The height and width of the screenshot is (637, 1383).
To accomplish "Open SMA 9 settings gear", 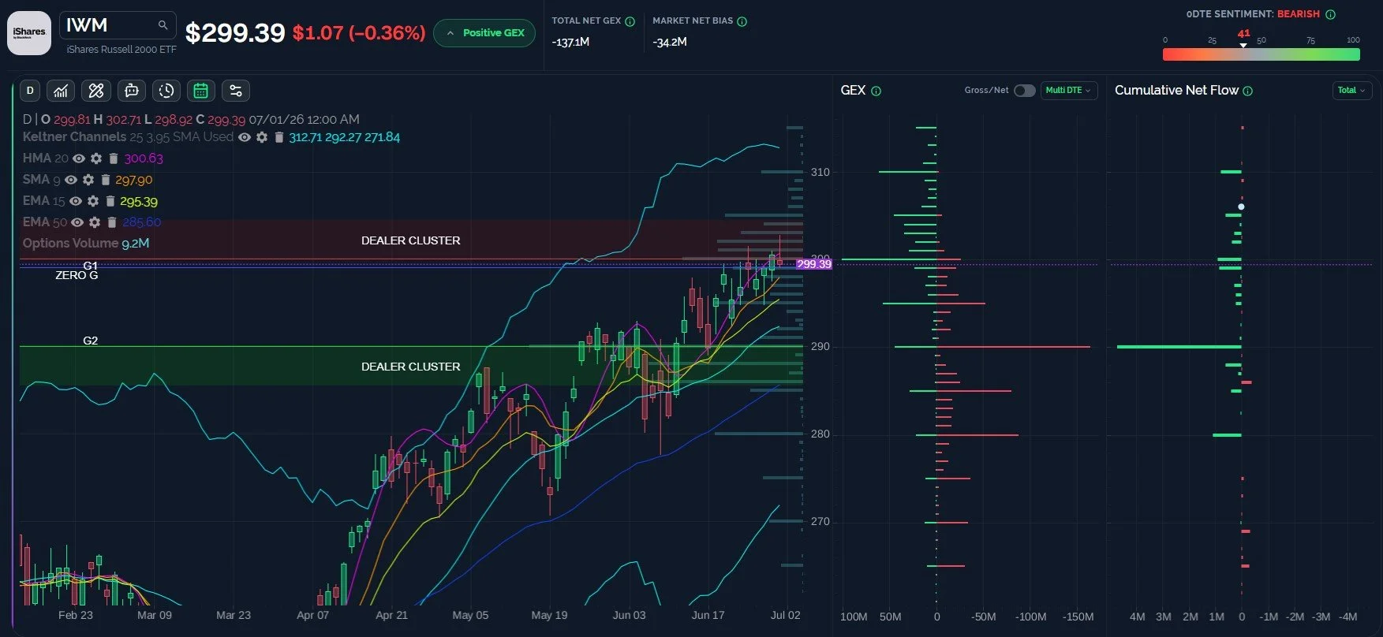I will tap(88, 180).
